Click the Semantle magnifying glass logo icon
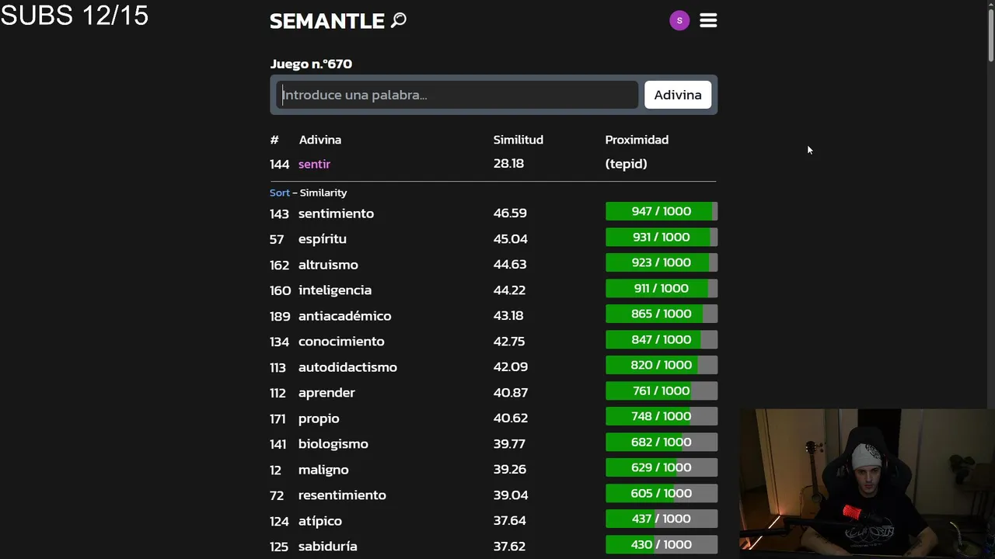The height and width of the screenshot is (559, 995). pyautogui.click(x=399, y=20)
